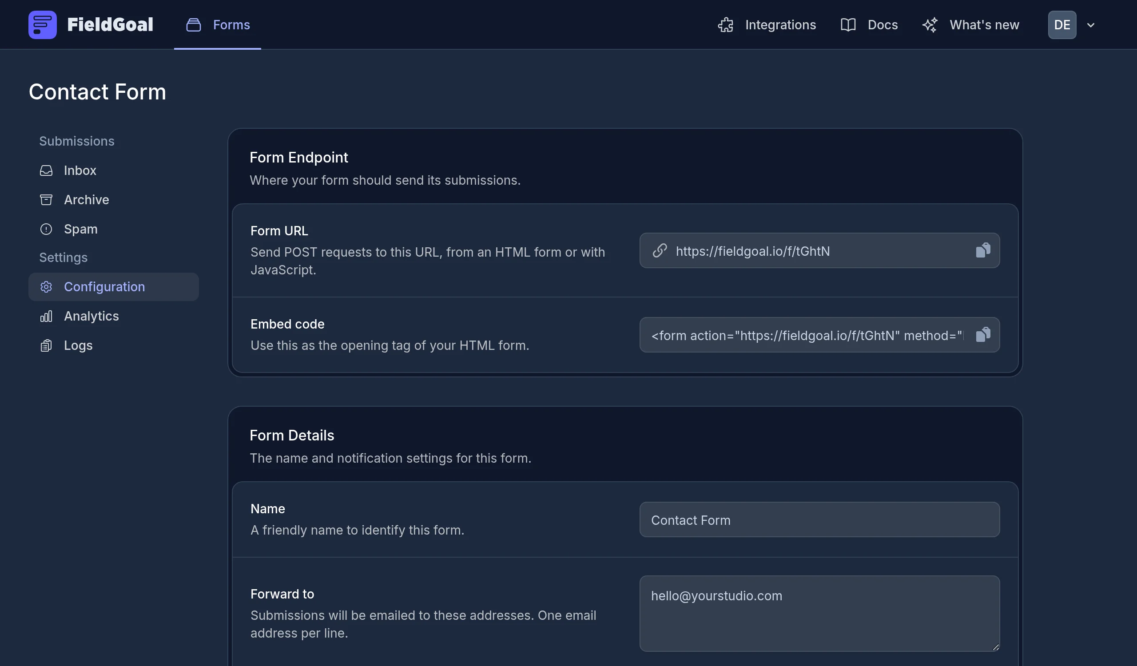Viewport: 1137px width, 666px height.
Task: Click the Name input field
Action: [x=819, y=519]
